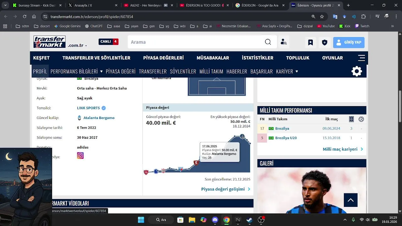This screenshot has width=402, height=226.
Task: Open the hamburger menu icon
Action: [x=361, y=58]
